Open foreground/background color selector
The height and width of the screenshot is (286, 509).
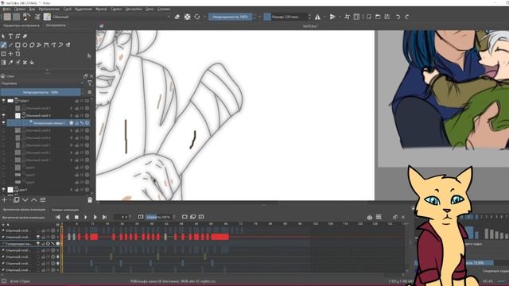click(x=26, y=17)
